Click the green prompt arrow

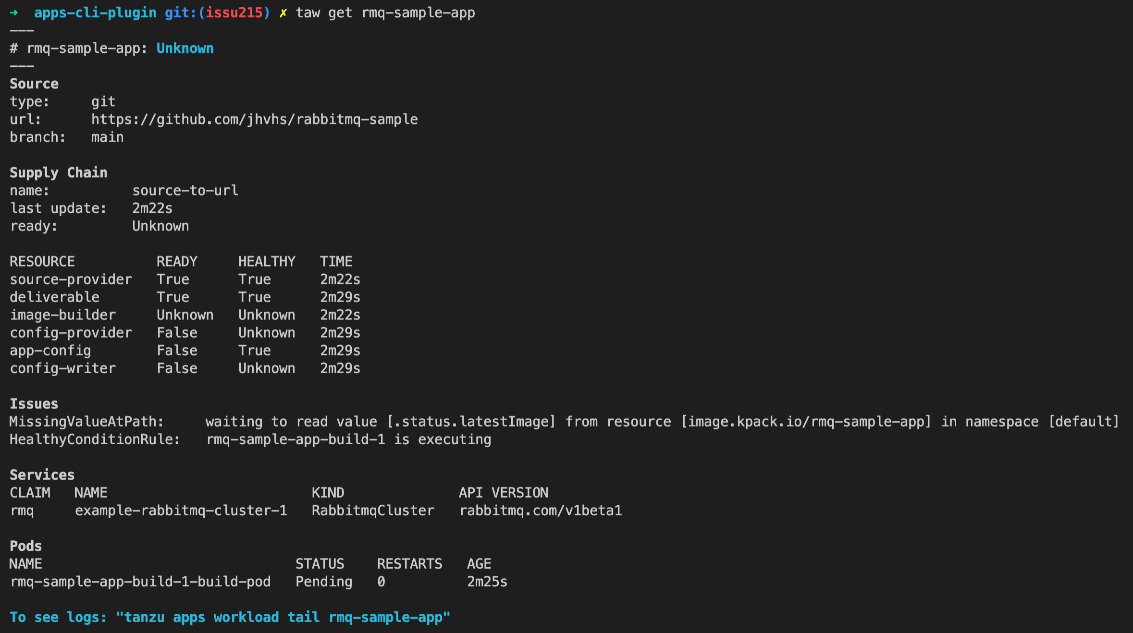tap(14, 13)
